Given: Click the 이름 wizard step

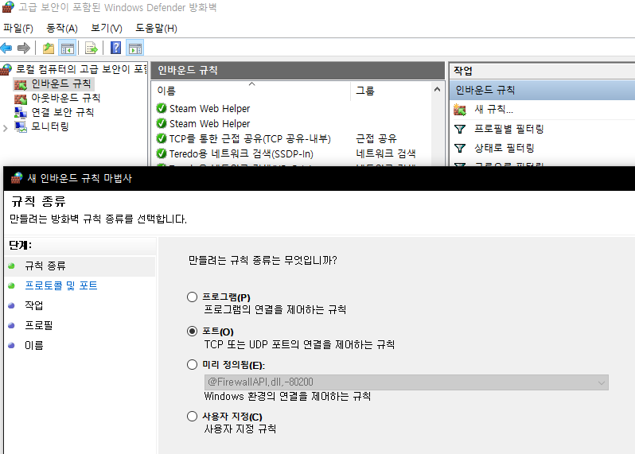Looking at the screenshot, I should pyautogui.click(x=34, y=345).
